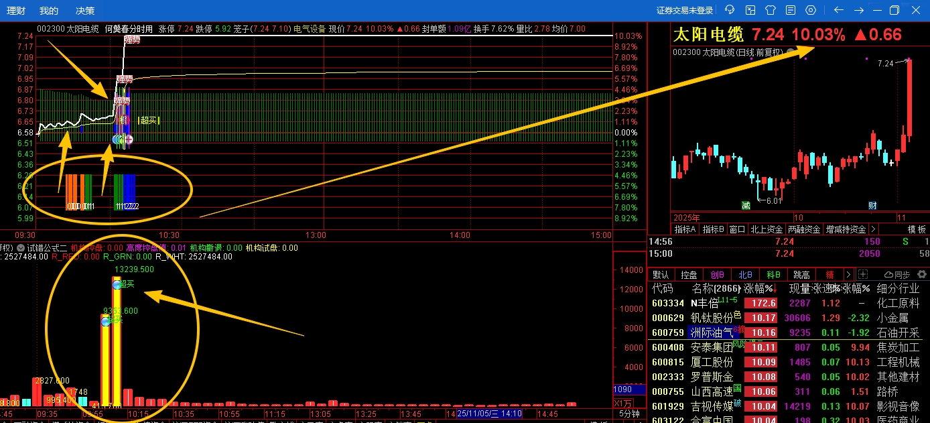Select stock row 钒钛股份
The height and width of the screenshot is (423, 930).
point(789,318)
